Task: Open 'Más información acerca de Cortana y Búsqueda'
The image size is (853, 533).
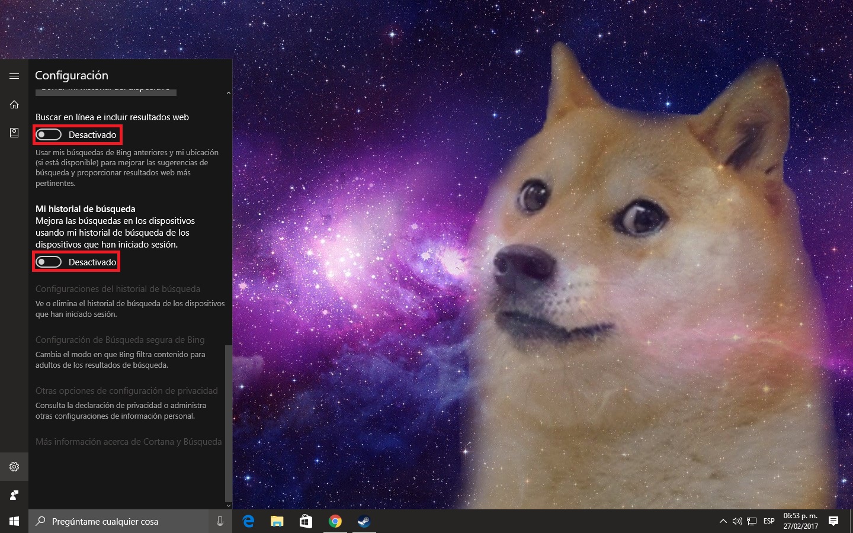Action: point(129,442)
